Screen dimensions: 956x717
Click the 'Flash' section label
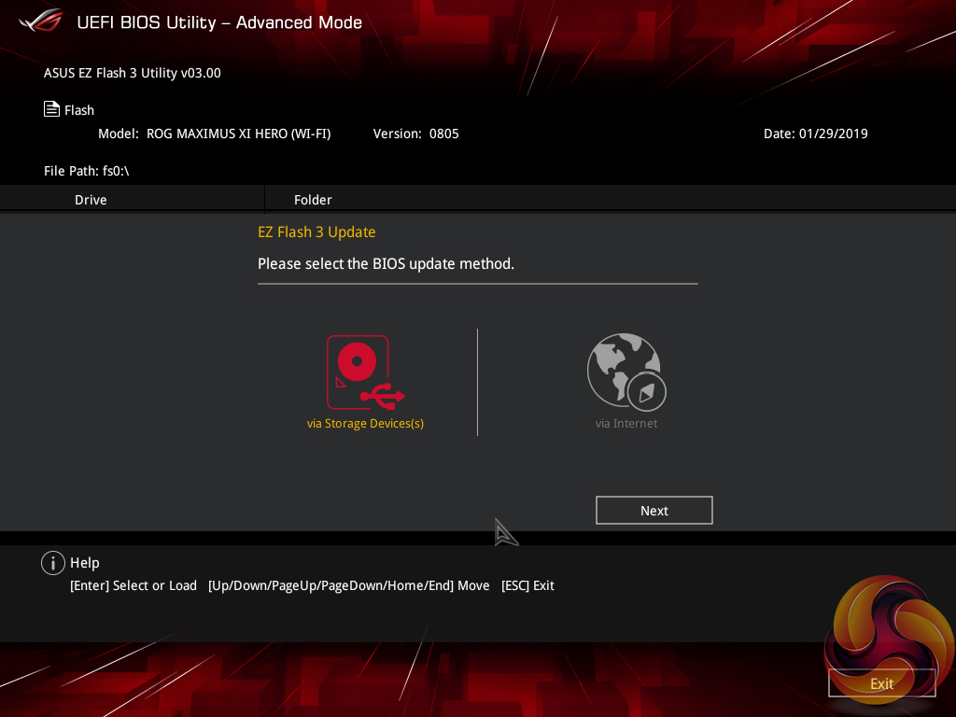[x=79, y=110]
